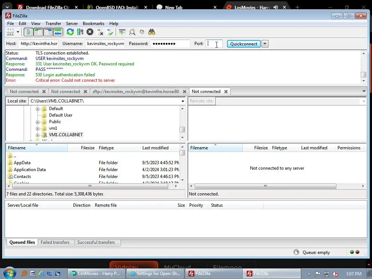Switch to the first Not connected tab
The image size is (372, 279).
click(24, 91)
